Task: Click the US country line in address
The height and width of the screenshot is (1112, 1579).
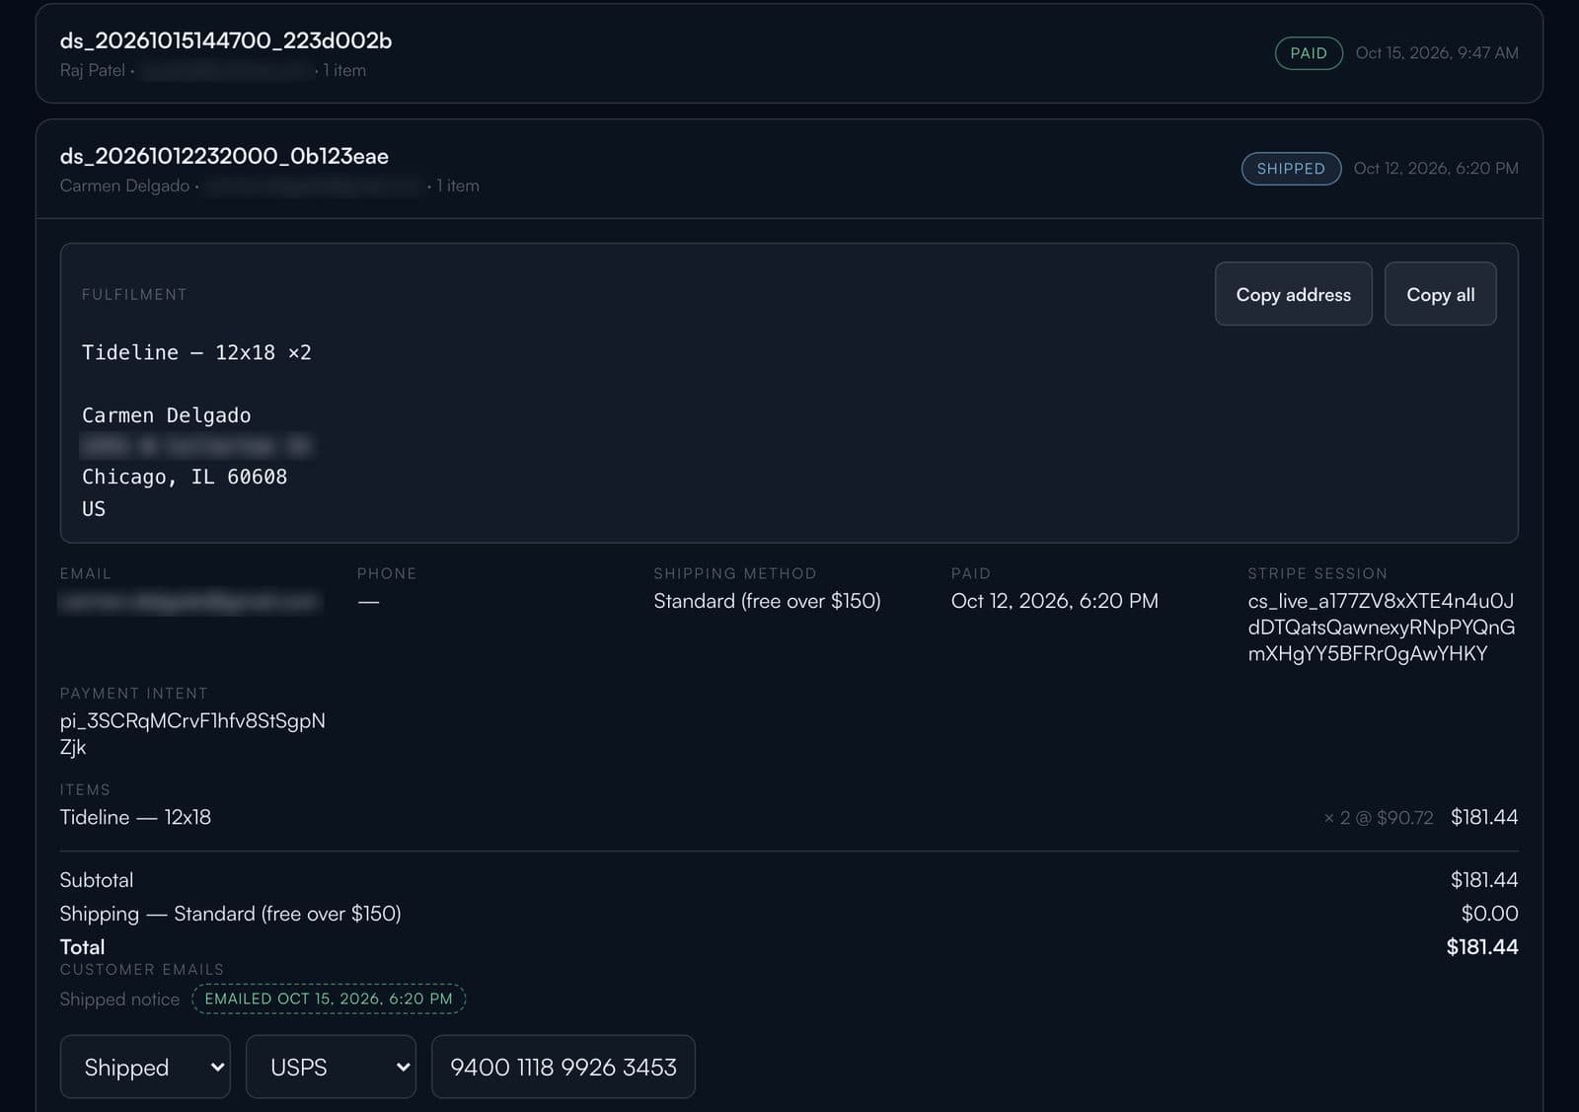Action: 94,509
